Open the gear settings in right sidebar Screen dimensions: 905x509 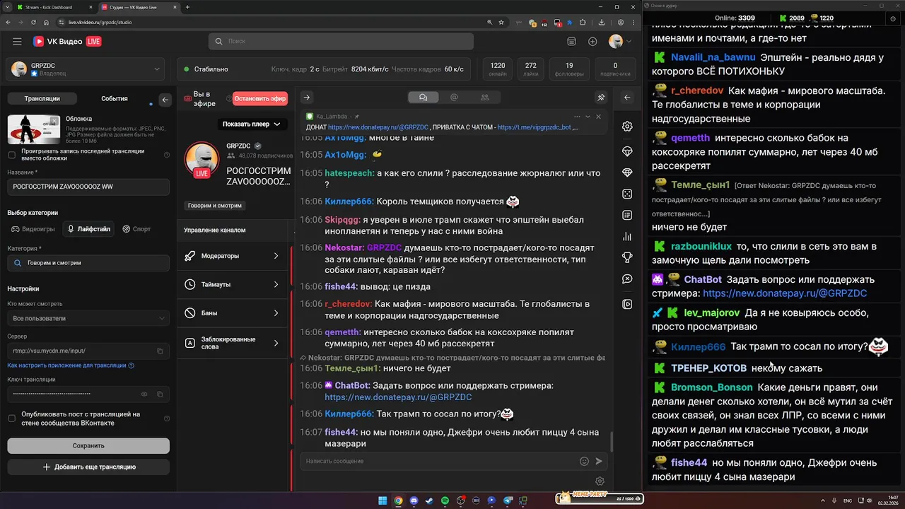coord(627,127)
